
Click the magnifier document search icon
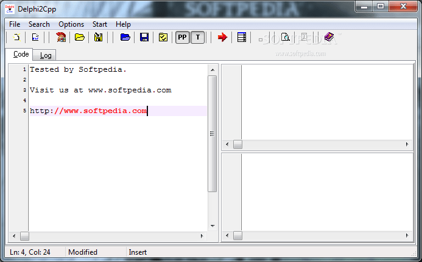[285, 37]
